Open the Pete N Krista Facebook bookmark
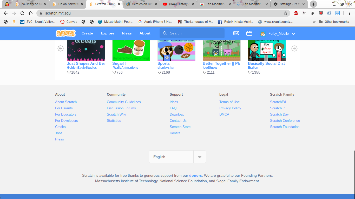 point(236,22)
